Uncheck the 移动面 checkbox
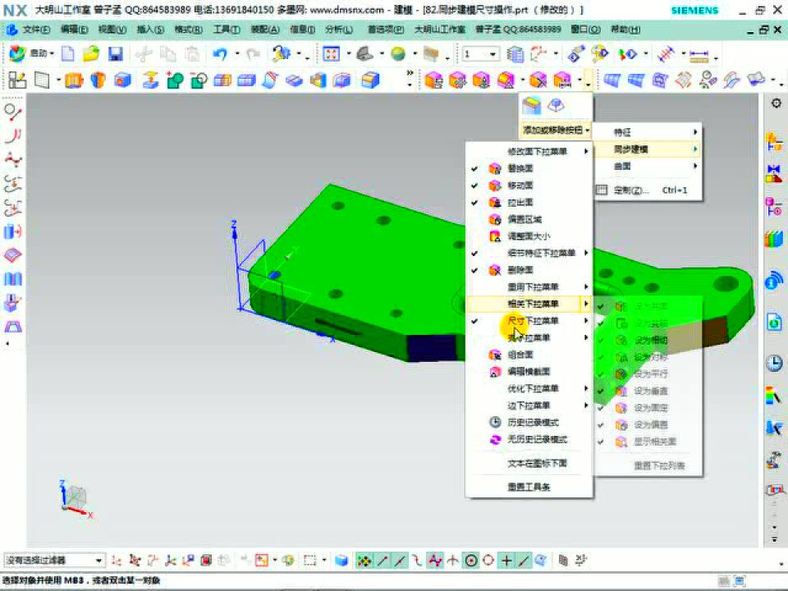The height and width of the screenshot is (591, 788). click(x=474, y=185)
